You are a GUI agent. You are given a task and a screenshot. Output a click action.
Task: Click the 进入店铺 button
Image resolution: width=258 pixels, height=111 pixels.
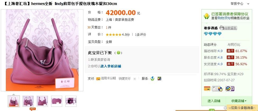(x=214, y=101)
